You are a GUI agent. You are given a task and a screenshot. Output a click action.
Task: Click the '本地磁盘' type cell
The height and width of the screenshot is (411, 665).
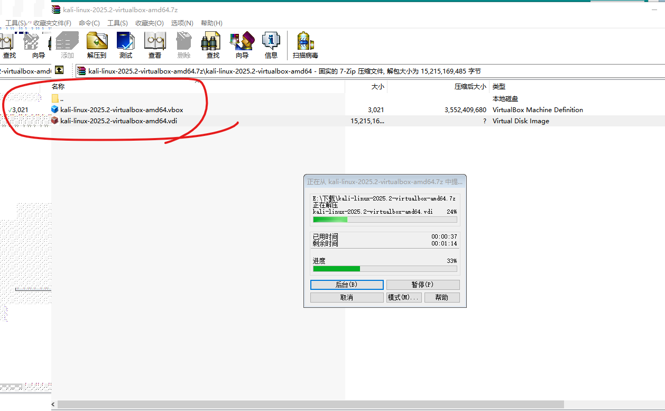coord(505,99)
